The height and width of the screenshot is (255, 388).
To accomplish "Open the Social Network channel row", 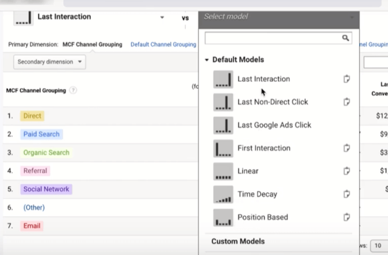I will (x=46, y=189).
